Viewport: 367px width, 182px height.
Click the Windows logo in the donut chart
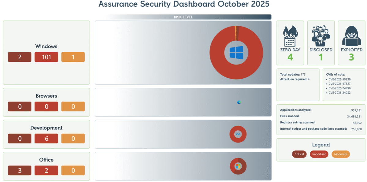(236, 53)
